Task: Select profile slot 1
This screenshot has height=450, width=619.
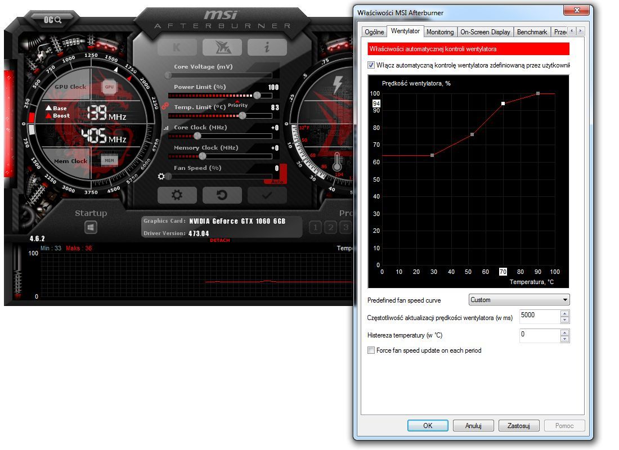Action: coord(315,227)
